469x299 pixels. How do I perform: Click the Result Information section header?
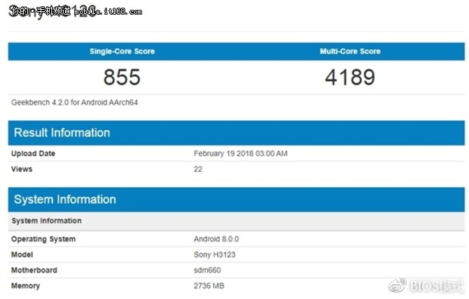pyautogui.click(x=237, y=133)
